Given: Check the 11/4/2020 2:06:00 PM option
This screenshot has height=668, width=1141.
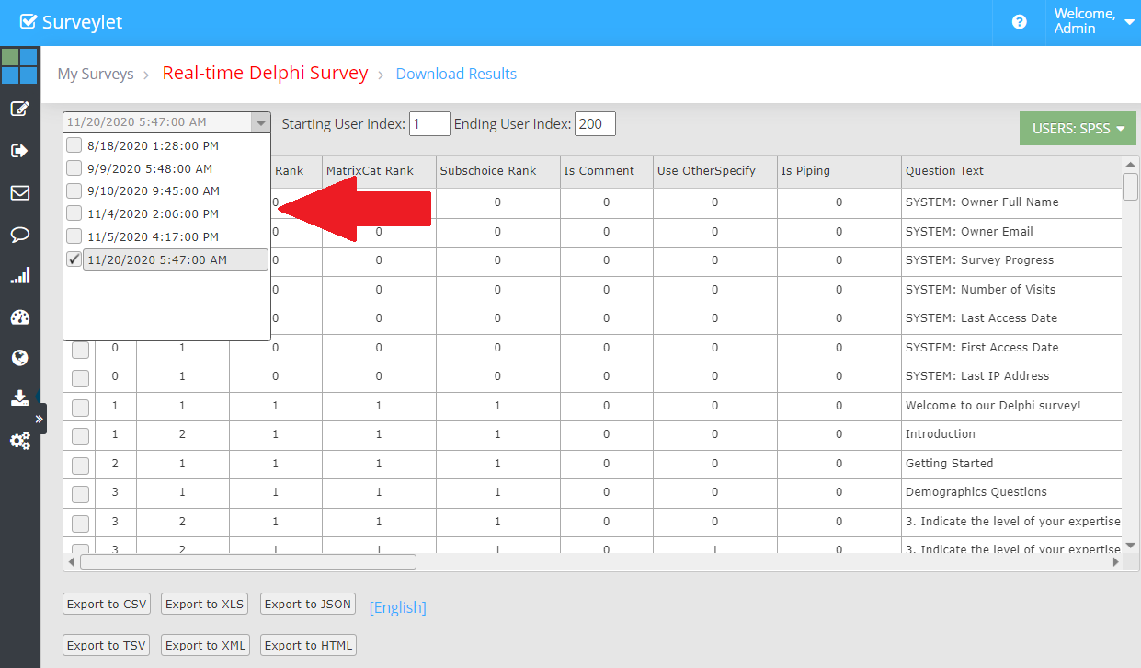Looking at the screenshot, I should click(74, 213).
